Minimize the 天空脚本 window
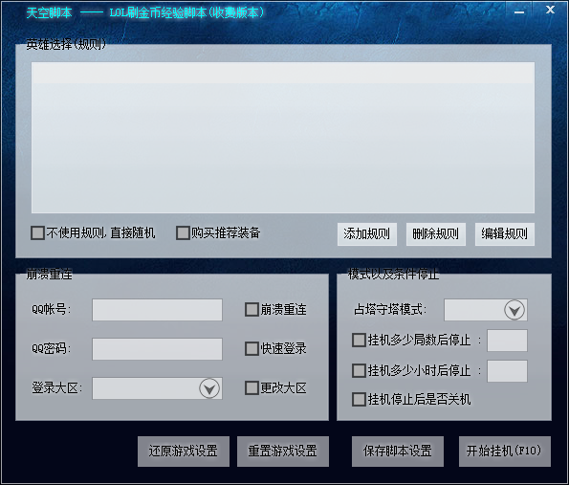The image size is (569, 485). click(519, 12)
